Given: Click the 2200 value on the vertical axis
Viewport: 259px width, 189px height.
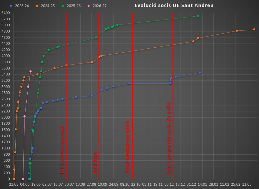Looking at the screenshot, I should (x=6, y=111).
